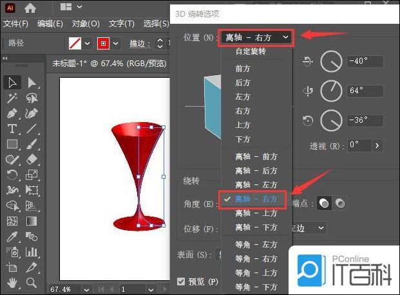
Task: Open the 编辑(E) menu
Action: pos(50,24)
